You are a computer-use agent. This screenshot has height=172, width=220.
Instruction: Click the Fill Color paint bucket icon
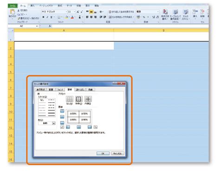point(67,17)
